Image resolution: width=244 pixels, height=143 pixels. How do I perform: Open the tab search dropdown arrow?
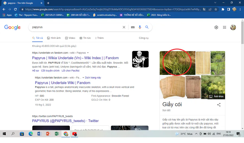tap(215, 3)
